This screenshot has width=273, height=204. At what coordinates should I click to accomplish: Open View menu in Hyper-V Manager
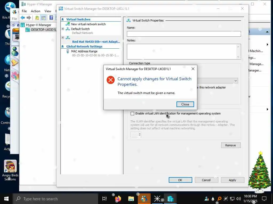48,11
